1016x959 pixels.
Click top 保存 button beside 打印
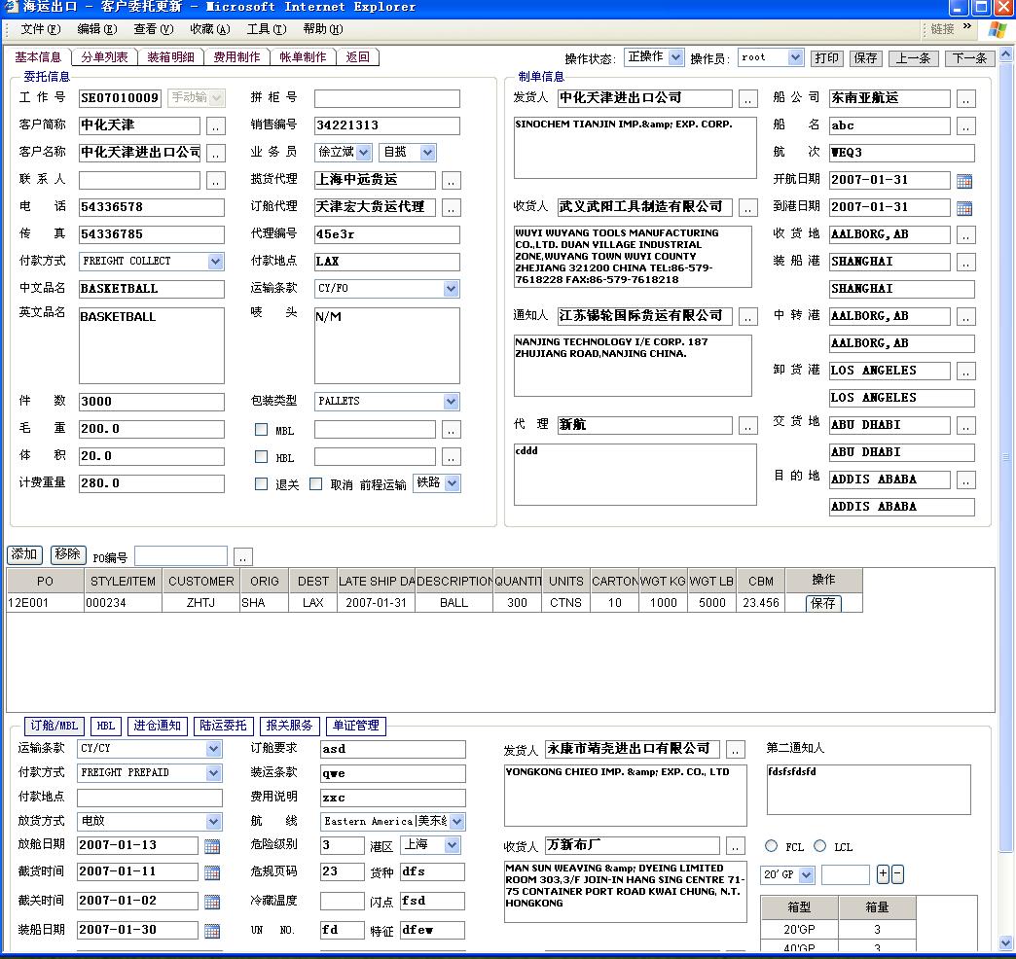(x=865, y=58)
